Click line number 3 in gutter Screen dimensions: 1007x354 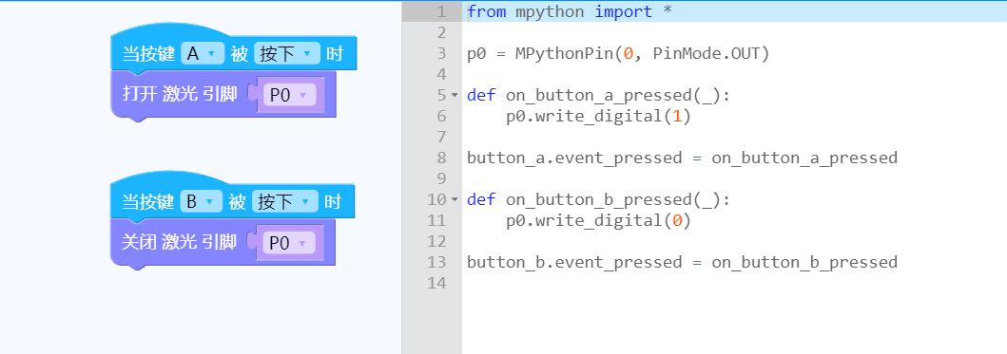440,53
